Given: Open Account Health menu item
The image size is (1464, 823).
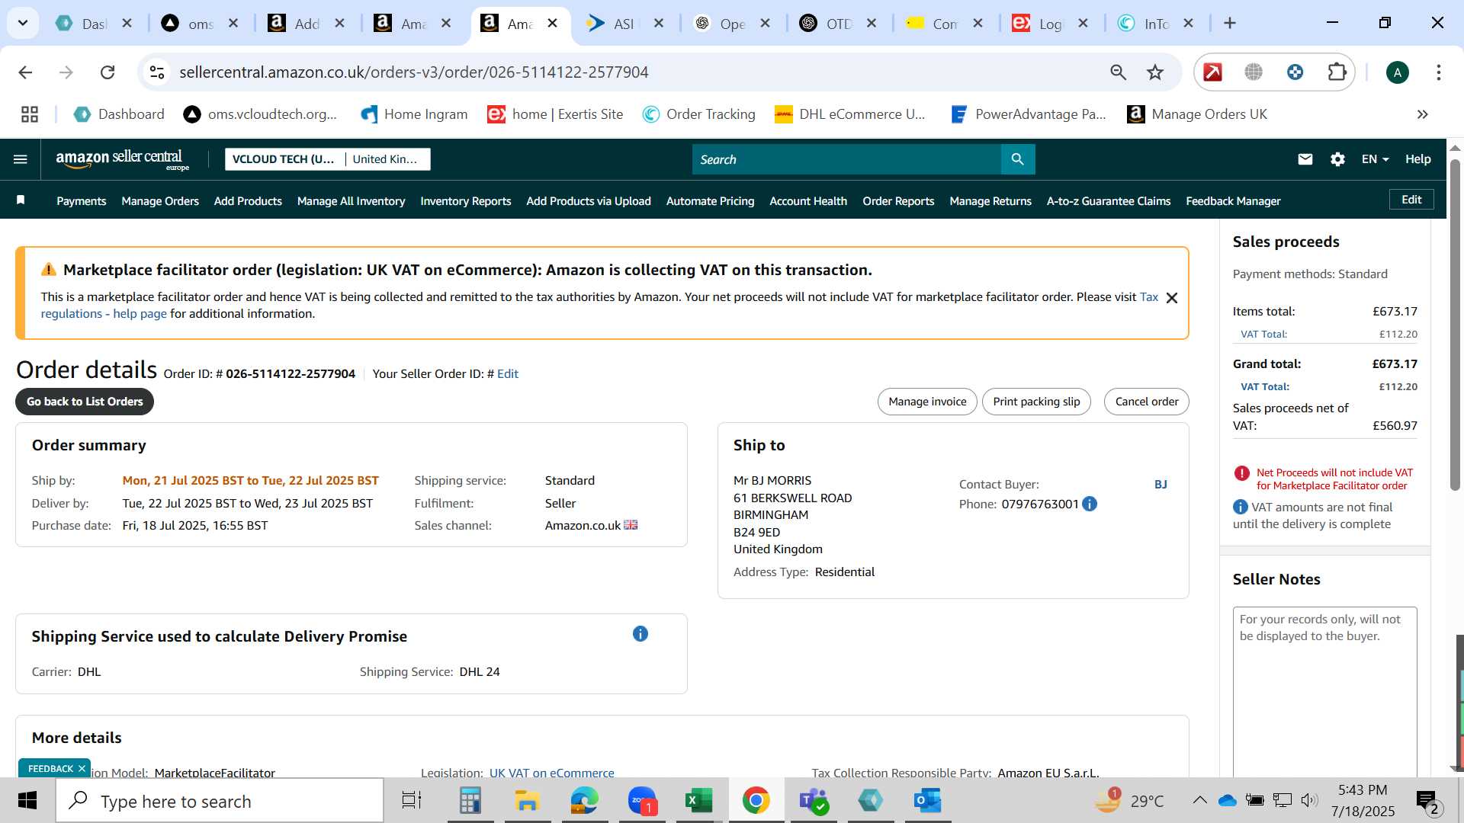Looking at the screenshot, I should coord(808,201).
